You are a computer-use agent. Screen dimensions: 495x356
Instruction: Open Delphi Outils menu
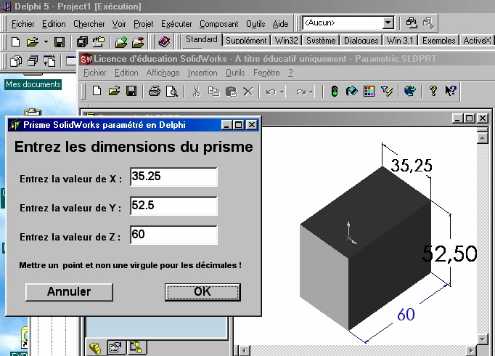click(255, 24)
